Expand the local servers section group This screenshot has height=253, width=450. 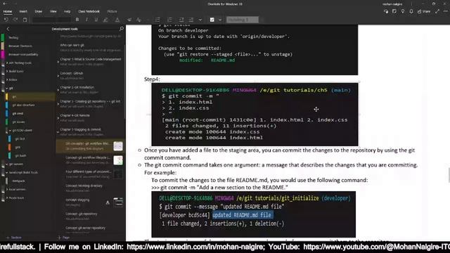7,190
